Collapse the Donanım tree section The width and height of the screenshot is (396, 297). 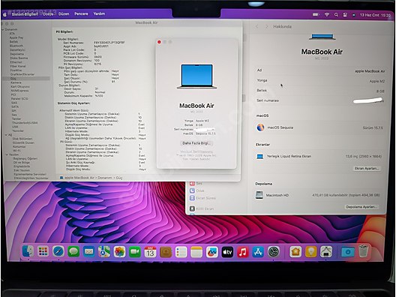point(2,29)
